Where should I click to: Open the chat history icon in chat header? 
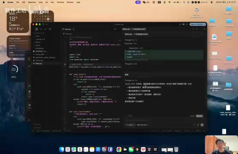pyautogui.click(x=197, y=29)
